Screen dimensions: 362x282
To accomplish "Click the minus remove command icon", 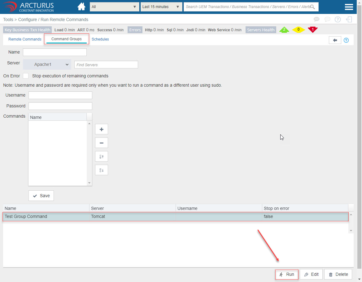I will (101, 143).
